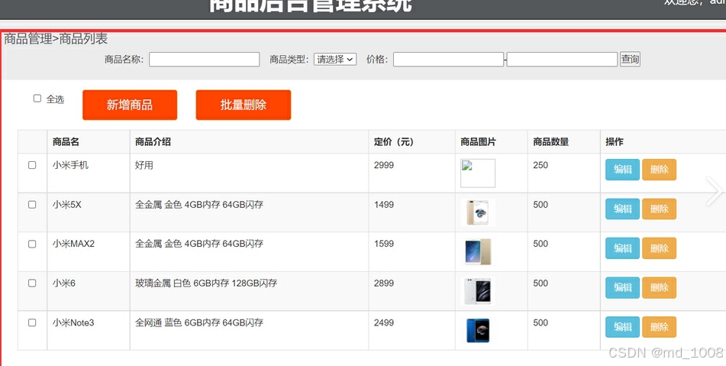The height and width of the screenshot is (366, 726).
Task: Click the 新增商品 button
Action: 130,105
